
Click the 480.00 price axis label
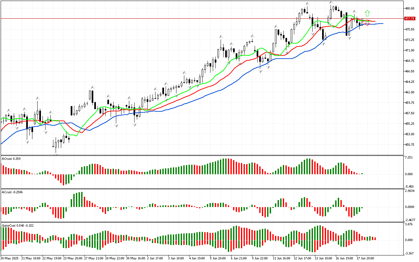(x=410, y=9)
